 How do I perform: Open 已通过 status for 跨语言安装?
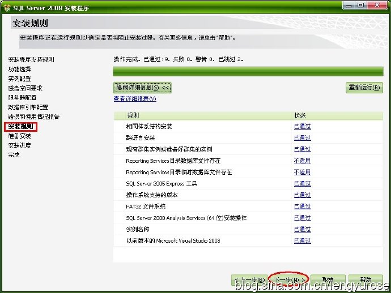coord(303,138)
